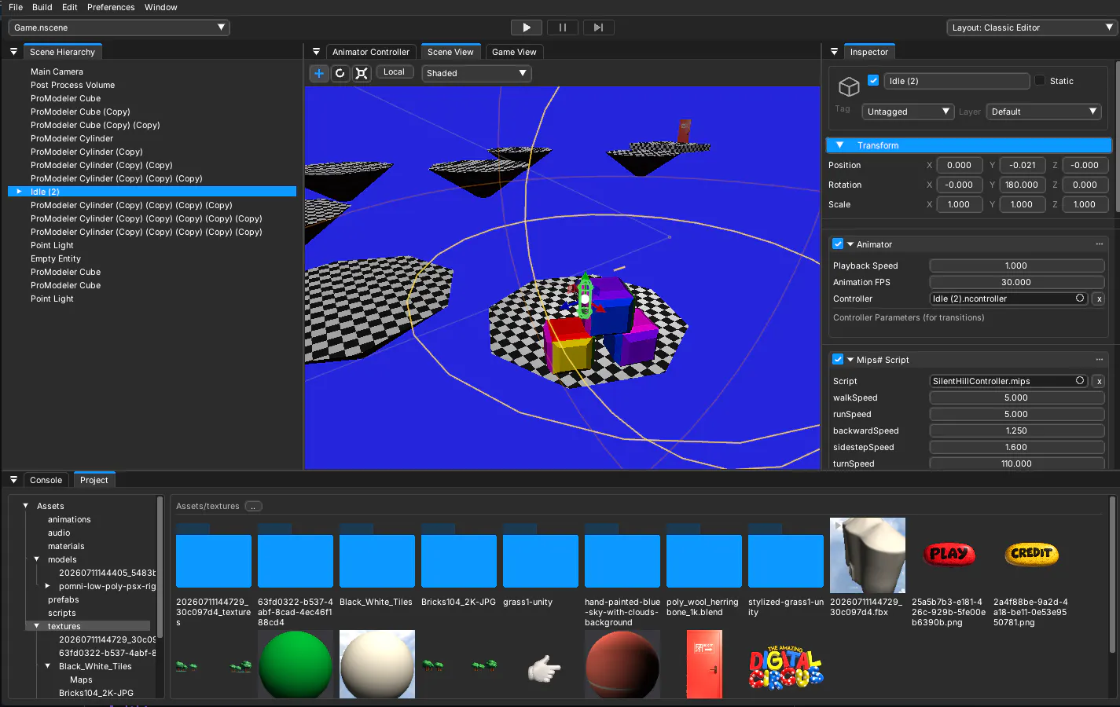Edit the Position X value field
Image resolution: width=1120 pixels, height=707 pixels.
959,165
